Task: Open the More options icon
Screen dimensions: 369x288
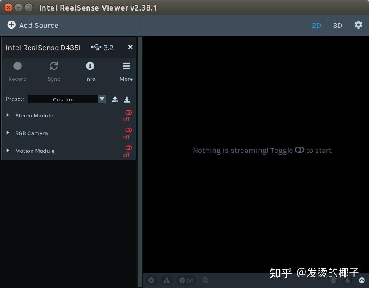Action: pyautogui.click(x=126, y=66)
